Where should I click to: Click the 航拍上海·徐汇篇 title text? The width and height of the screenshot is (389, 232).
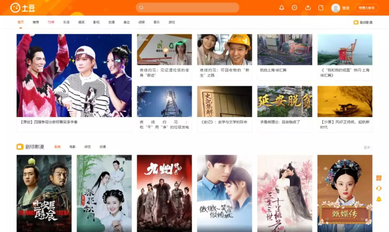[x=273, y=70]
